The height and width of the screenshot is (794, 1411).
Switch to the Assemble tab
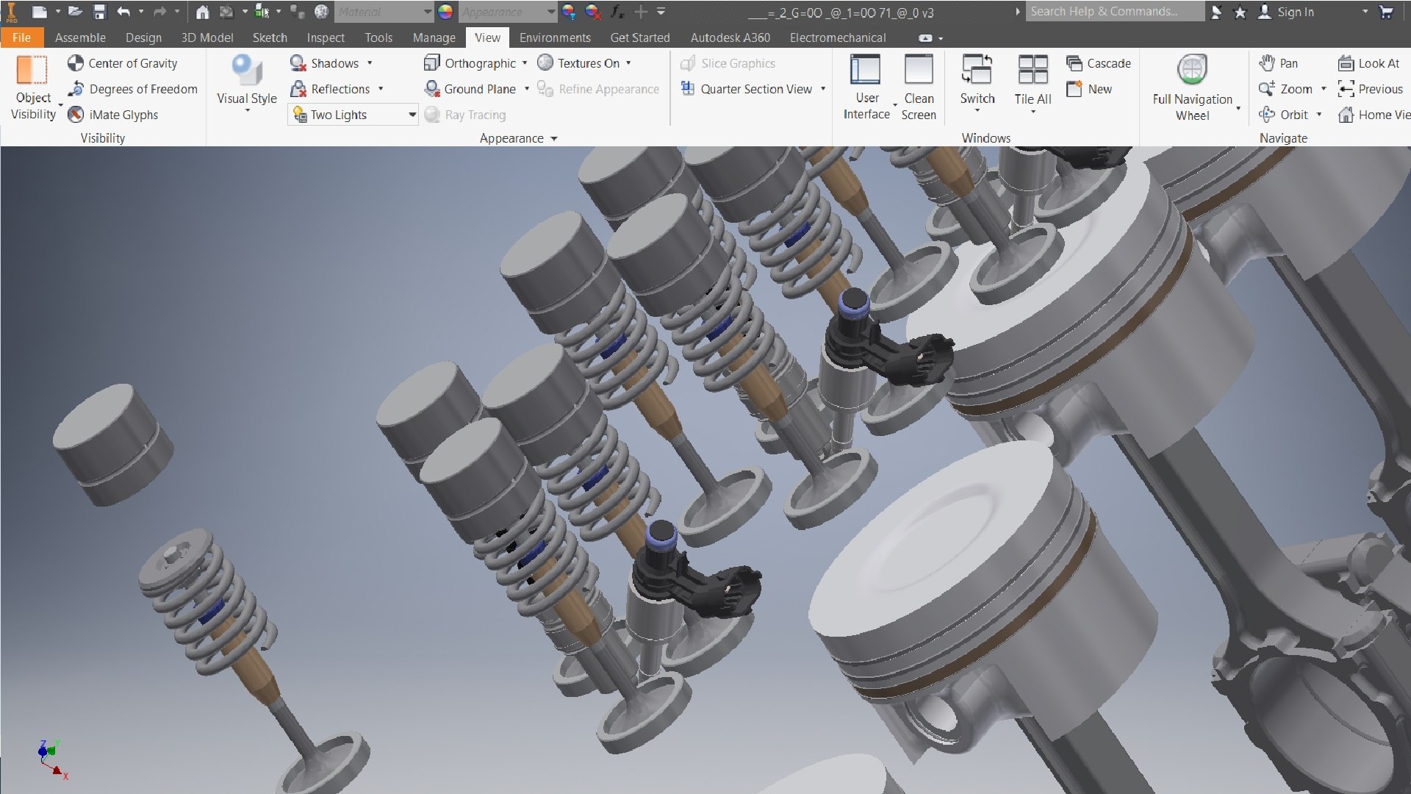[80, 37]
